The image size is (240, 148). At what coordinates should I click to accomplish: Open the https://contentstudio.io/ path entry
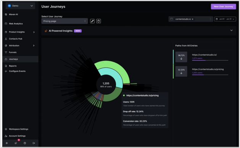[205, 55]
